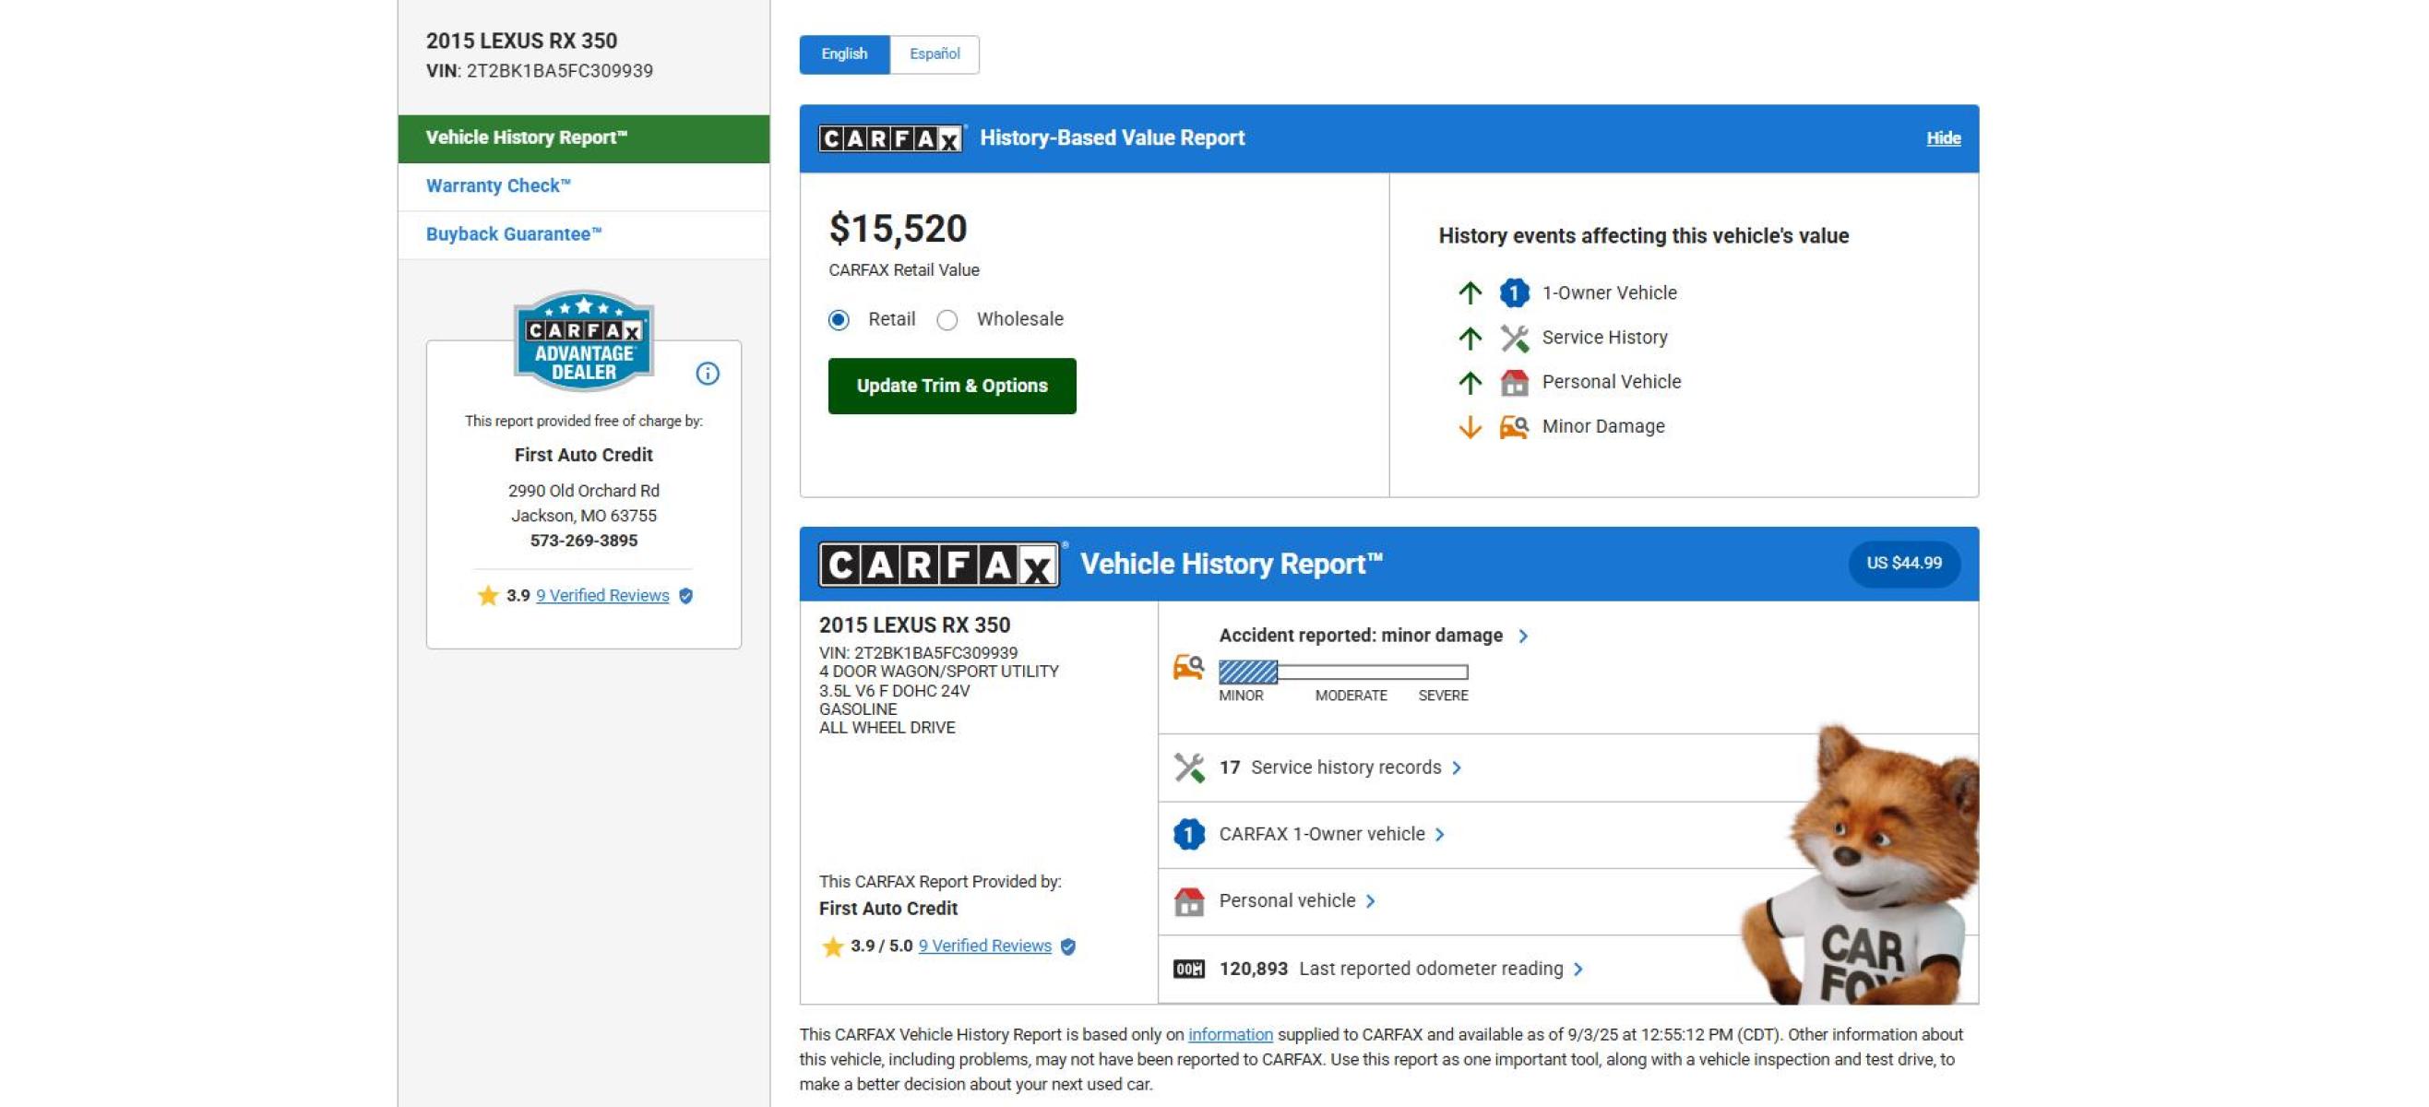The image size is (2429, 1107).
Task: Click the orange accident car icon
Action: (x=1188, y=668)
